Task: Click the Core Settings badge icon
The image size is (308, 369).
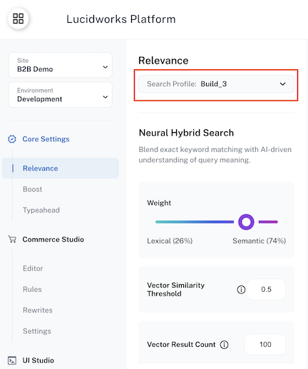Action: (x=12, y=139)
